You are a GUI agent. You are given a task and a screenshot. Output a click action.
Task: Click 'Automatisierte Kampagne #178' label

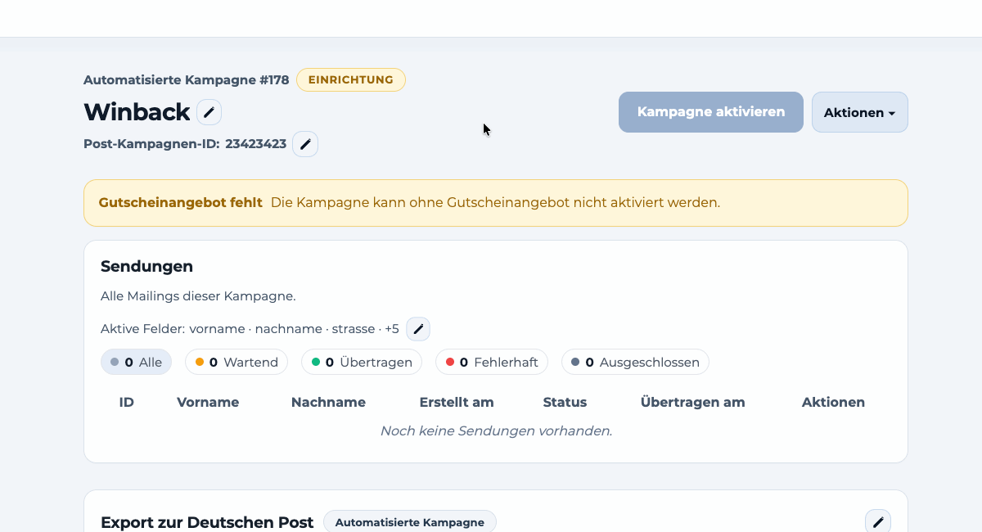click(187, 80)
